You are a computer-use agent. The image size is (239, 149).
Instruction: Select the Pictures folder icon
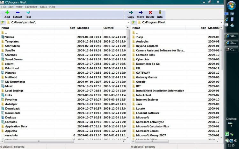click(x=3, y=73)
